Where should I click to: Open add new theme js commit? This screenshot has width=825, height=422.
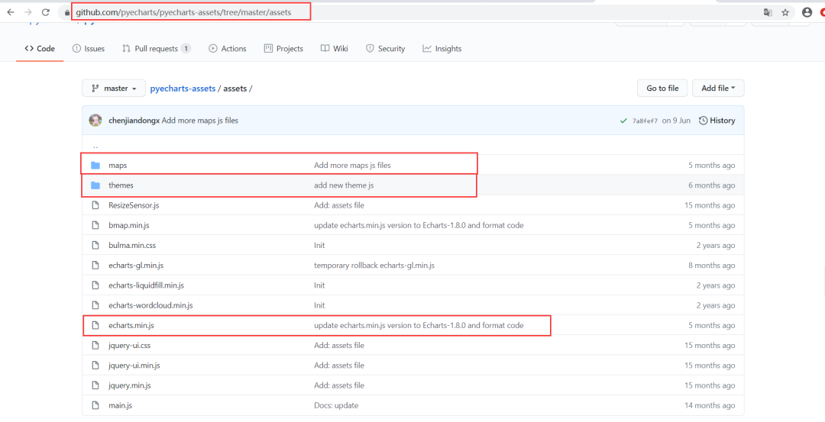coord(344,185)
